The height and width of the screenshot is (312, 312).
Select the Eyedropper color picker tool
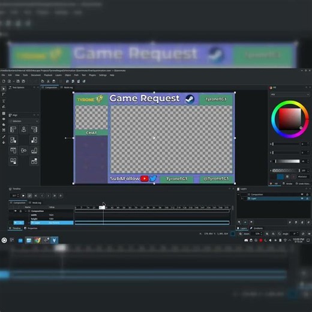[x=4, y=137]
